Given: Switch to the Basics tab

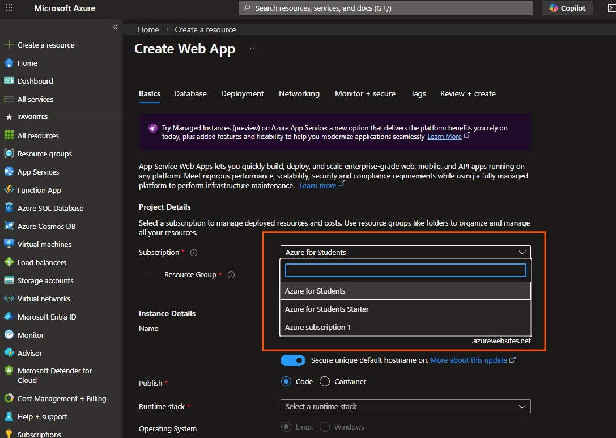Looking at the screenshot, I should (150, 94).
